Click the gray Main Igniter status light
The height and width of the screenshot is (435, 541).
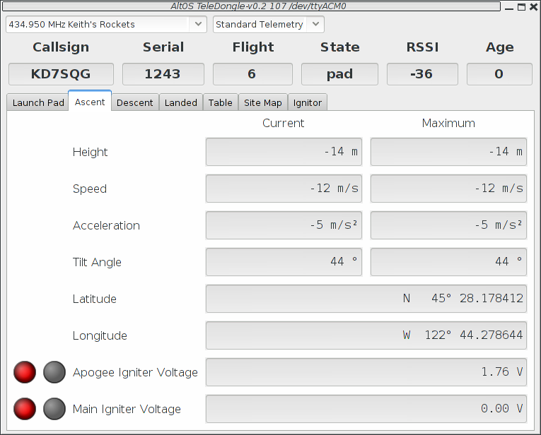(x=54, y=409)
